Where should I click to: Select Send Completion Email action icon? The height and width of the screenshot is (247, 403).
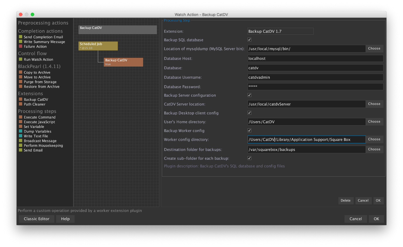pos(20,37)
